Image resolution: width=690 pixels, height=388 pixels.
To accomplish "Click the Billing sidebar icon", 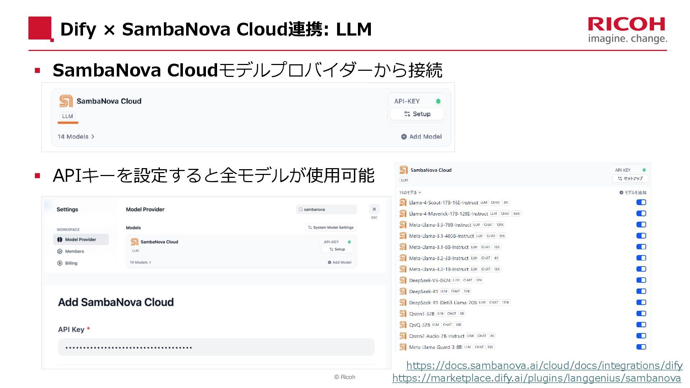I will click(x=60, y=263).
